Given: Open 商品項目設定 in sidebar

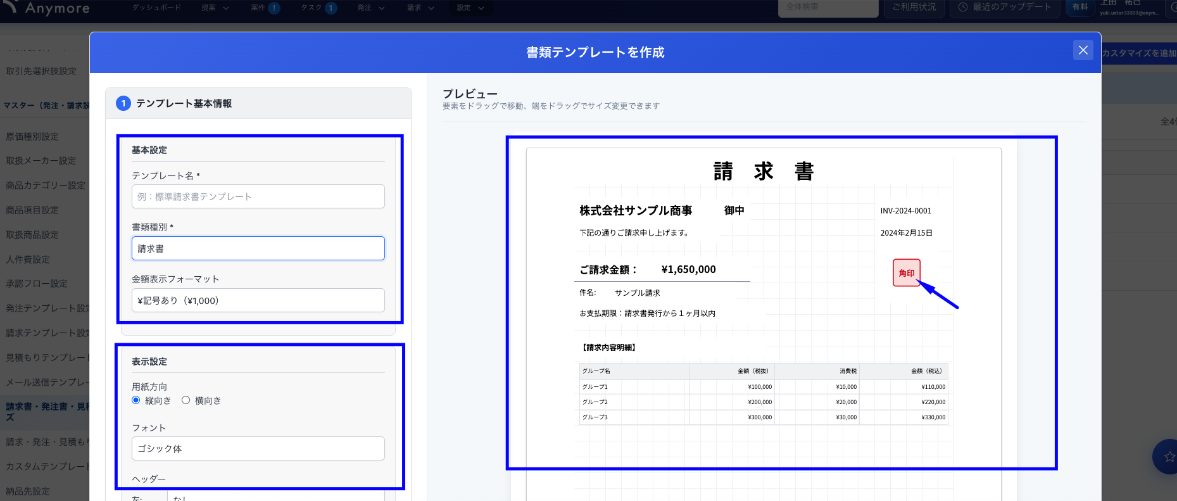Looking at the screenshot, I should pyautogui.click(x=32, y=210).
